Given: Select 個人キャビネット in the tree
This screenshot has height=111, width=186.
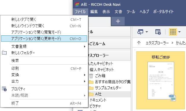Looking at the screenshot, I should tap(102, 70).
